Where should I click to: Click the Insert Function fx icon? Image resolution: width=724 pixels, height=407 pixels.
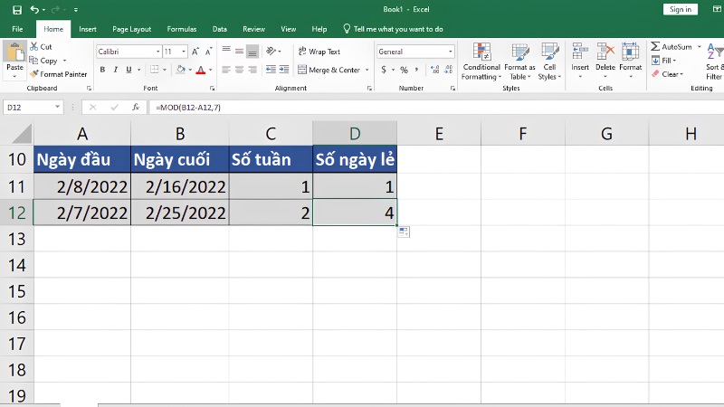click(x=135, y=107)
